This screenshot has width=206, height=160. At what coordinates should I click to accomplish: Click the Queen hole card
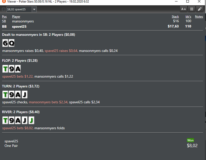[x=11, y=43]
